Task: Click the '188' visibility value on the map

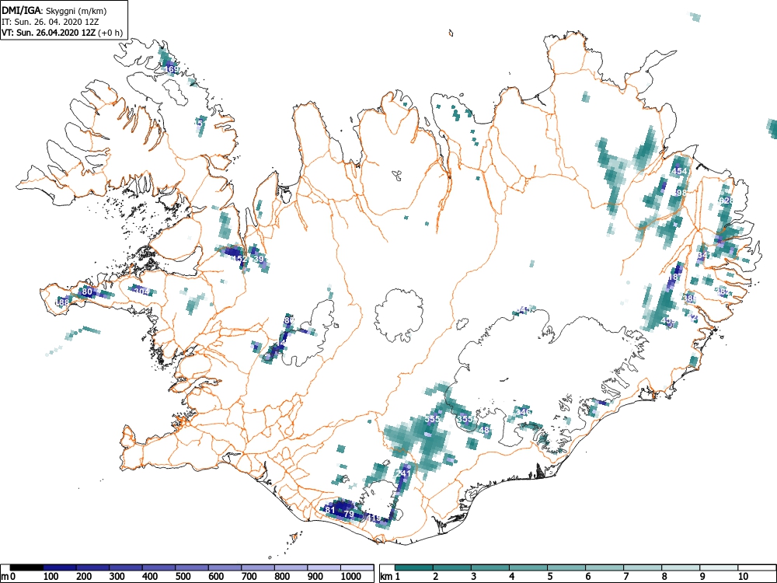Action: coord(63,302)
